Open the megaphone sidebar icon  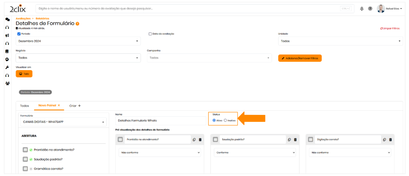click(7, 35)
